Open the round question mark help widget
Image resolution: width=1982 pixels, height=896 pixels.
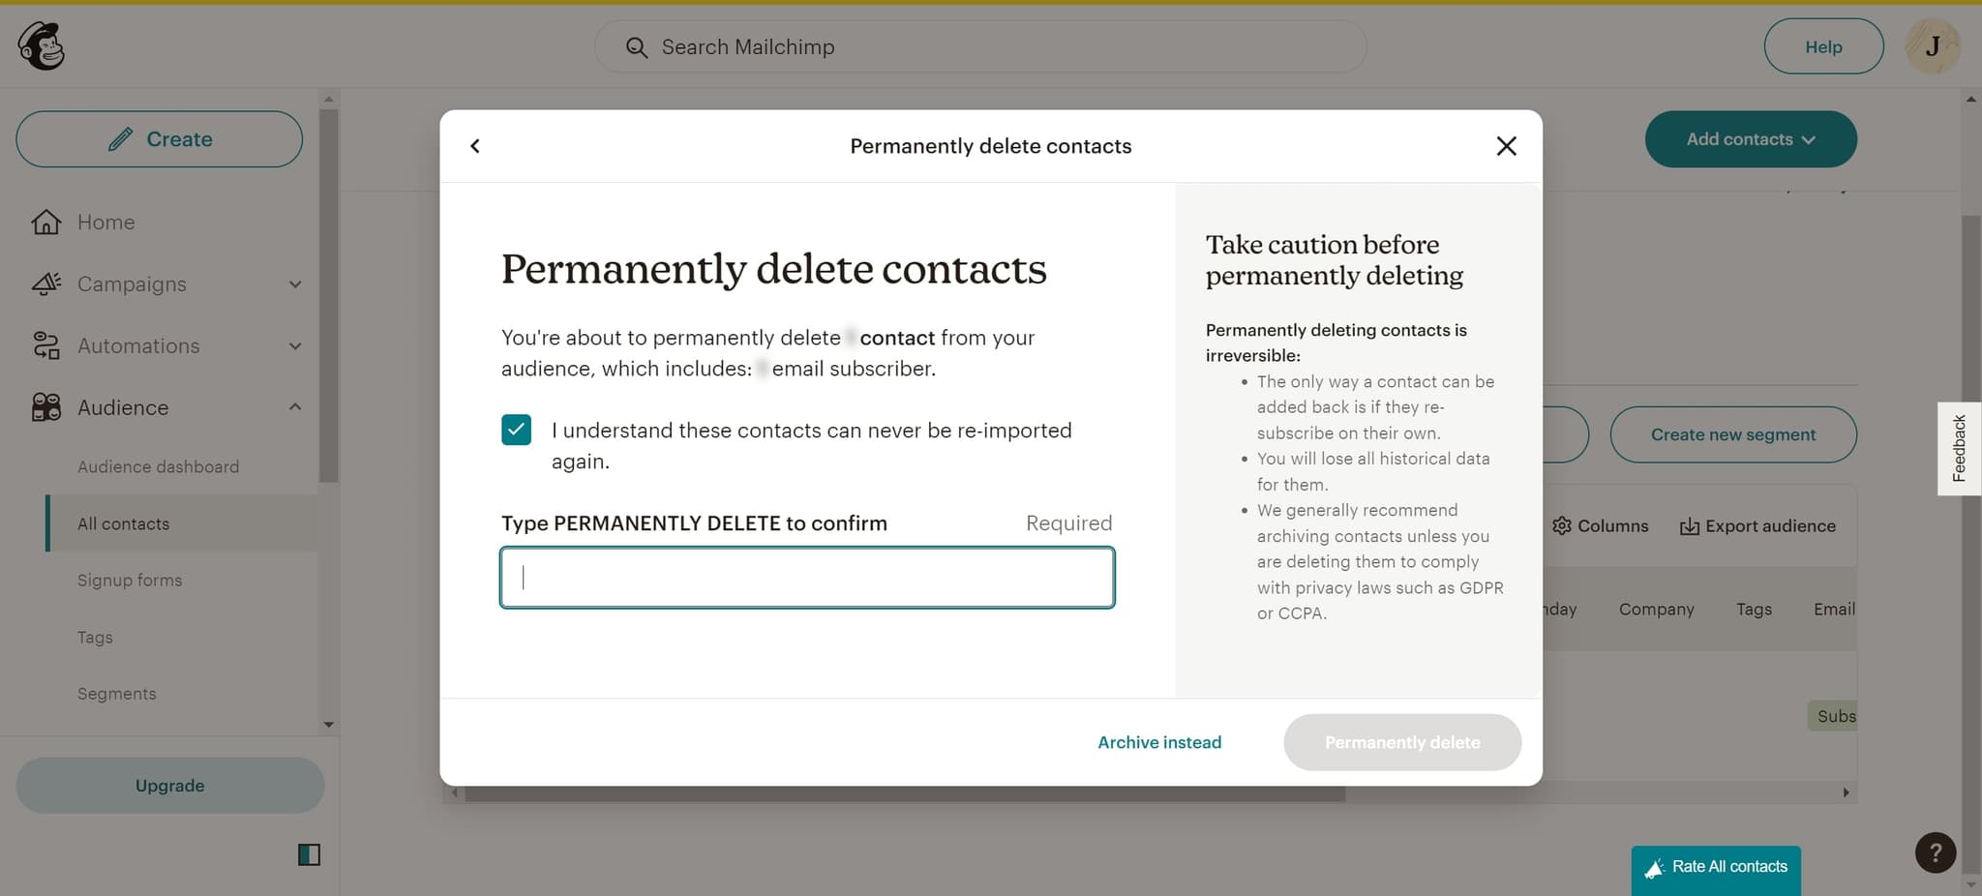tap(1935, 852)
